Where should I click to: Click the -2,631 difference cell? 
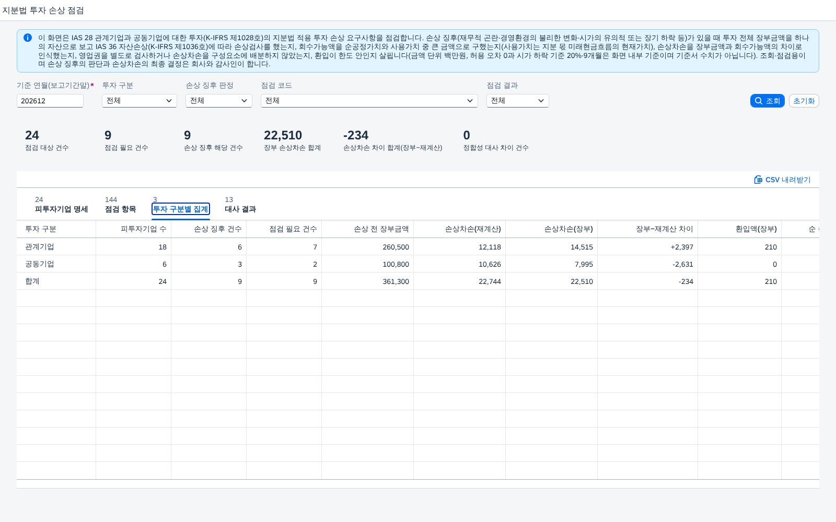[x=648, y=264]
